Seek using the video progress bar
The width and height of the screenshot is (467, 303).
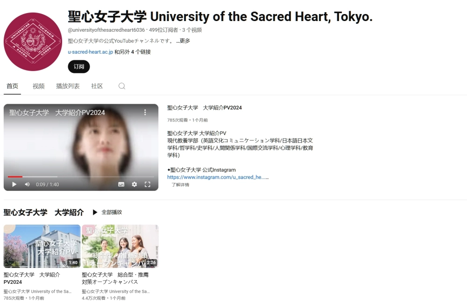(x=81, y=177)
